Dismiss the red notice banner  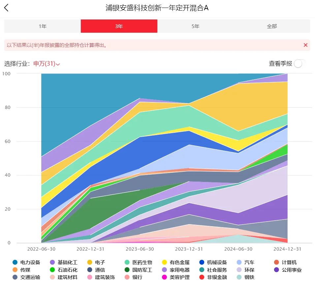pos(305,45)
